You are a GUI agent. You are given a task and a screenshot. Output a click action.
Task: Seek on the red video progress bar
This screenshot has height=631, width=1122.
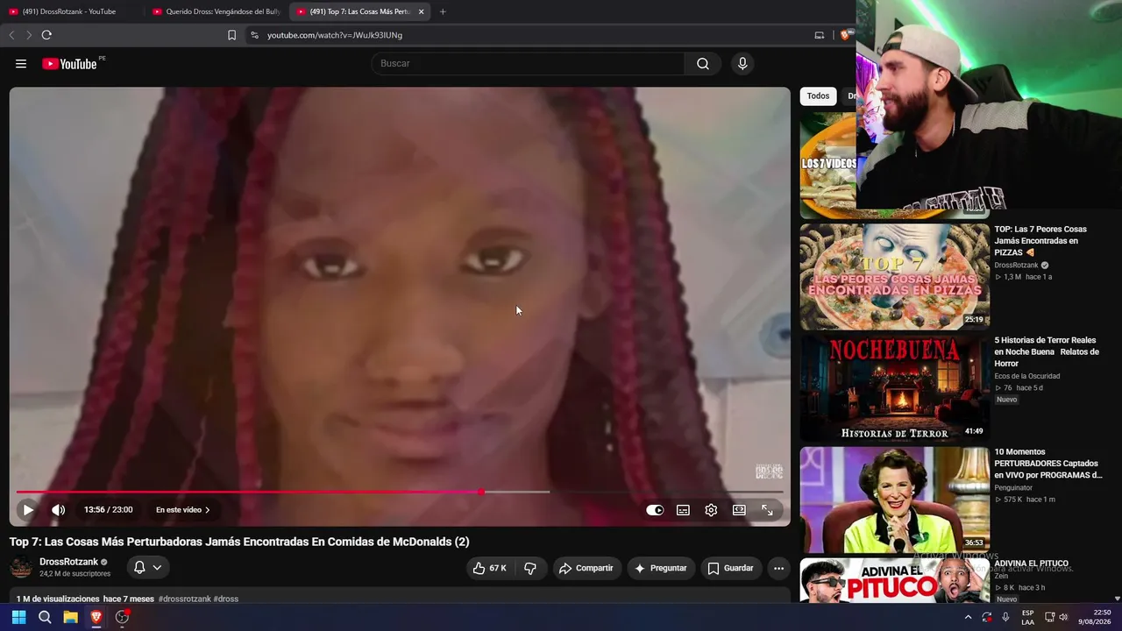[x=399, y=492]
